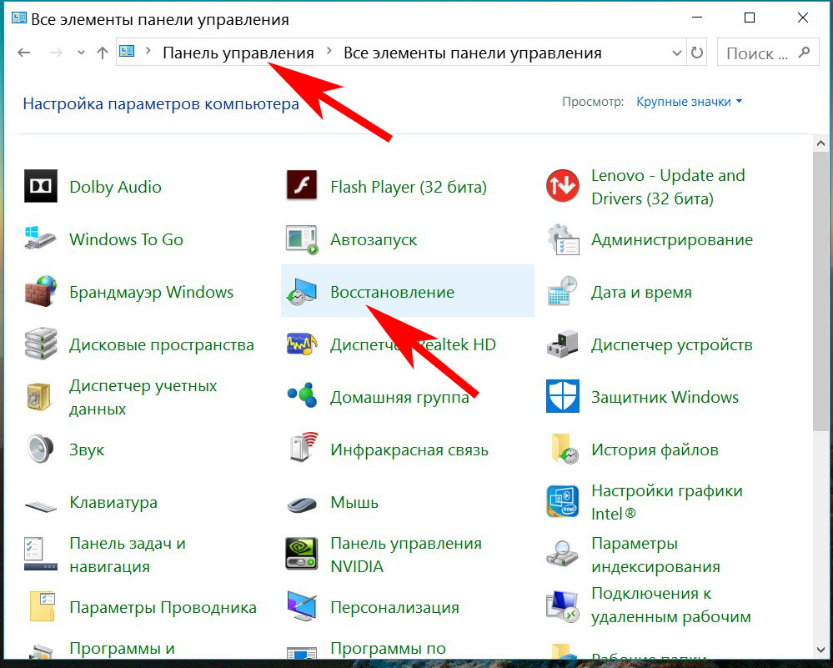The image size is (833, 668).
Task: Open the Защитник Windows link
Action: pyautogui.click(x=665, y=397)
